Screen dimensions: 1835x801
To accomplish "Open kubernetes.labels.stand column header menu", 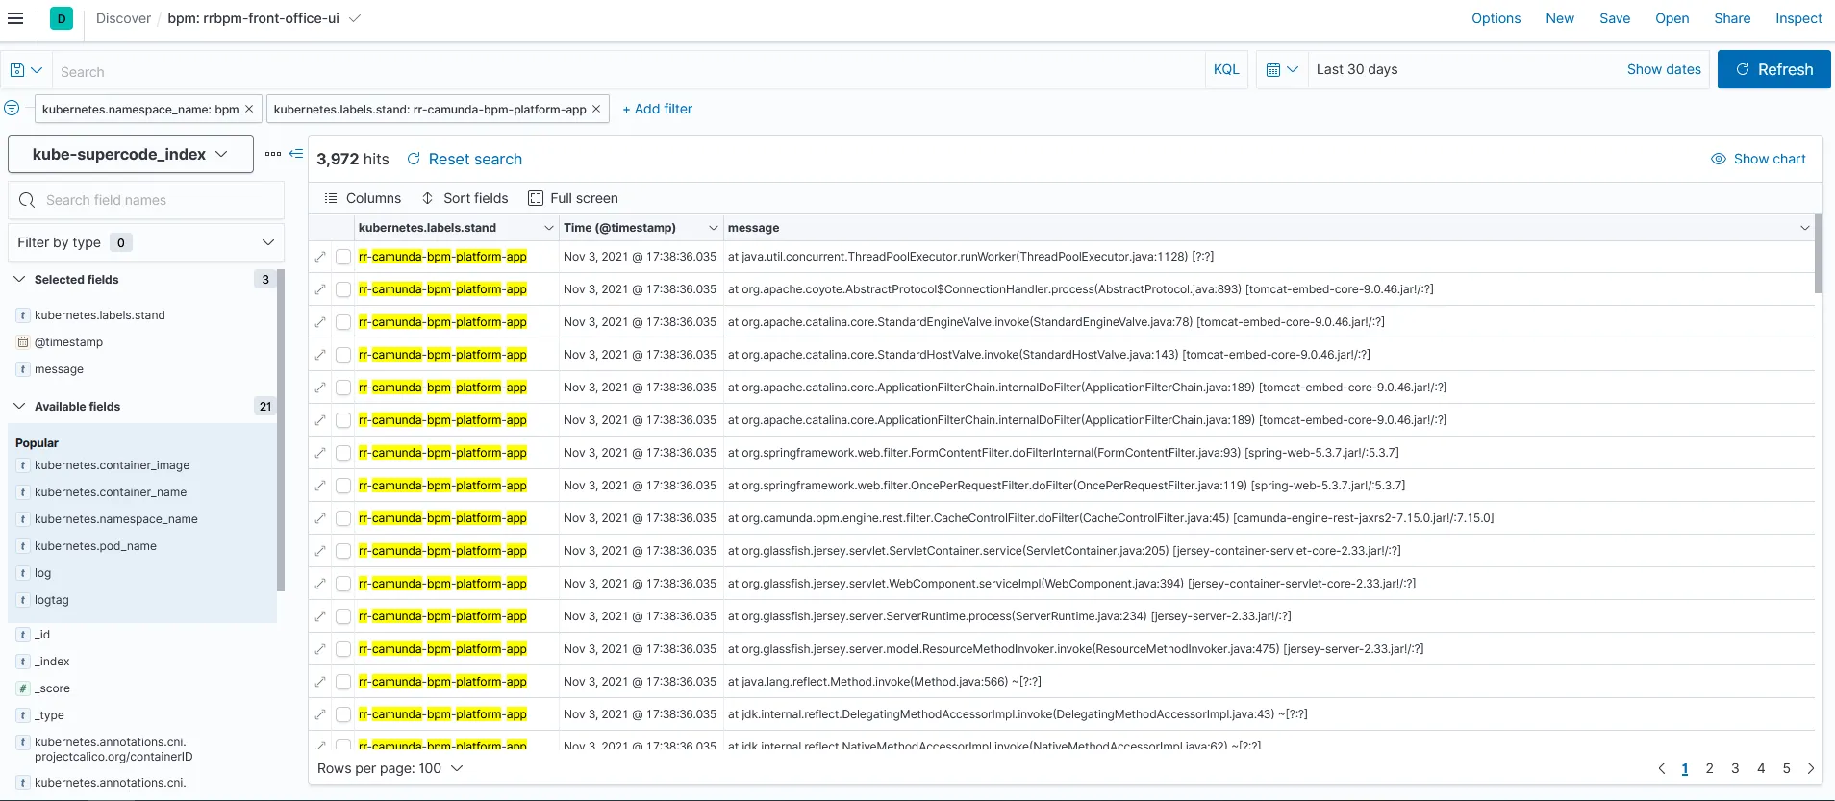I will pyautogui.click(x=548, y=228).
